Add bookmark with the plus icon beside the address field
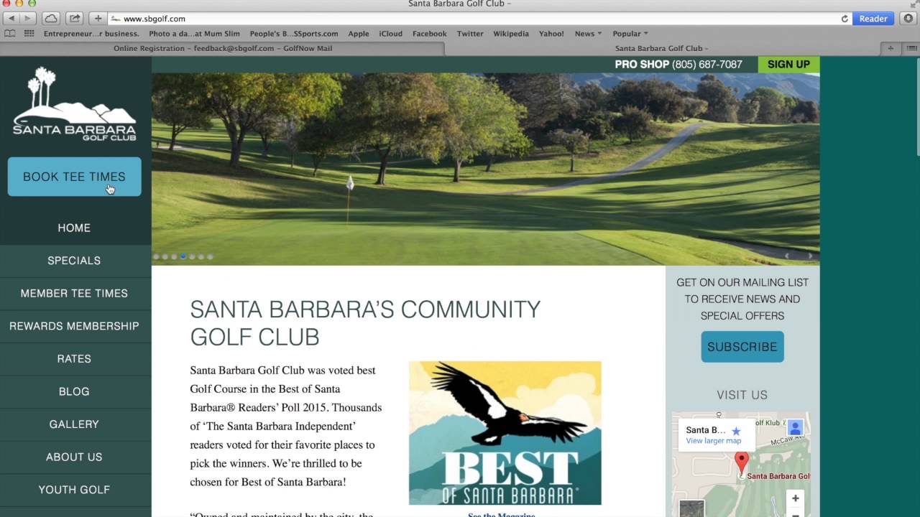The width and height of the screenshot is (920, 517). pos(98,19)
